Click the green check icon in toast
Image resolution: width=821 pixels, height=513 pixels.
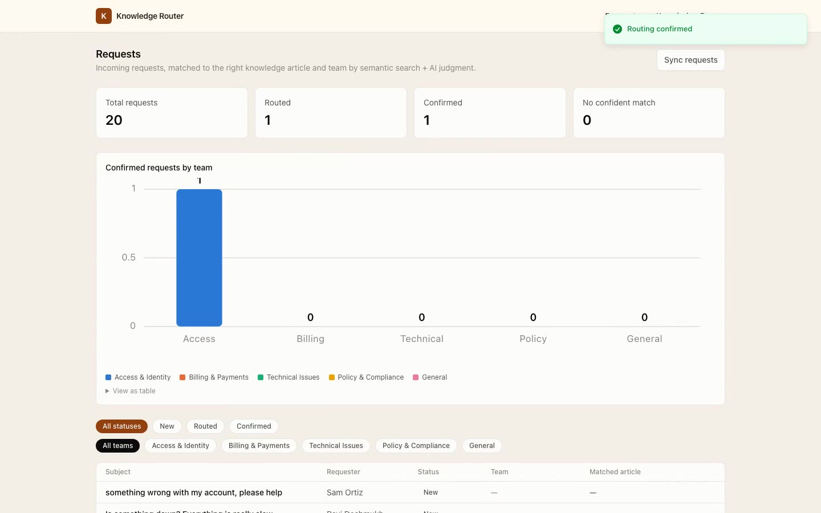click(x=617, y=29)
